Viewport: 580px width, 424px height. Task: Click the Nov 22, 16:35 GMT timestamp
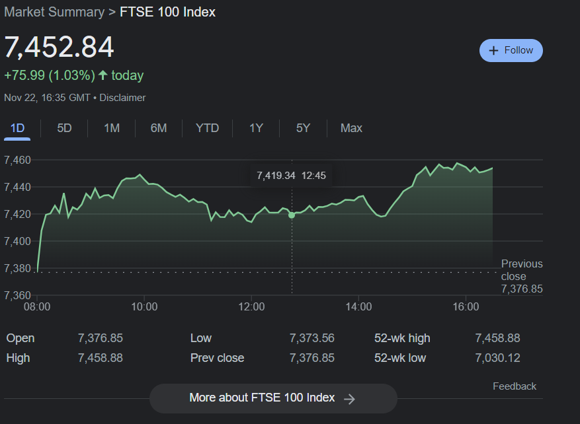47,98
